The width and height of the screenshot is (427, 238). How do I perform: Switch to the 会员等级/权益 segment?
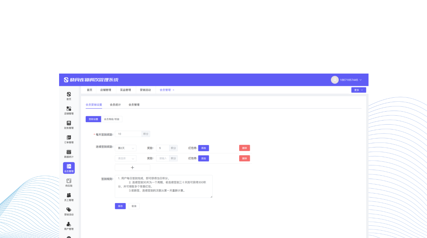pos(111,119)
